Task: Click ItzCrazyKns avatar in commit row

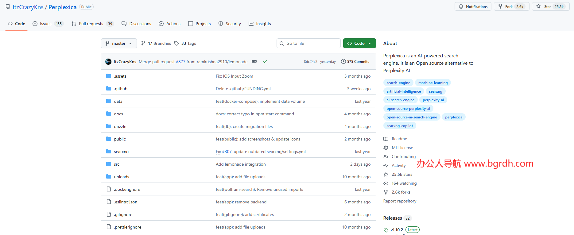Action: coord(108,62)
